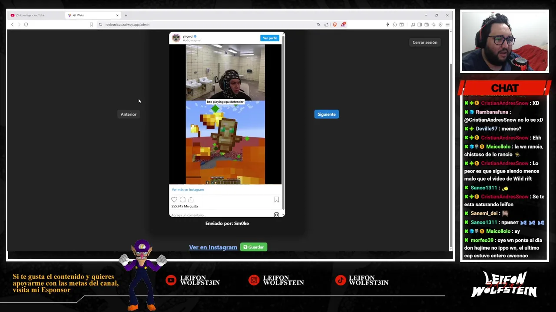Open shonci profile avatar in post header
The width and height of the screenshot is (556, 312).
176,38
